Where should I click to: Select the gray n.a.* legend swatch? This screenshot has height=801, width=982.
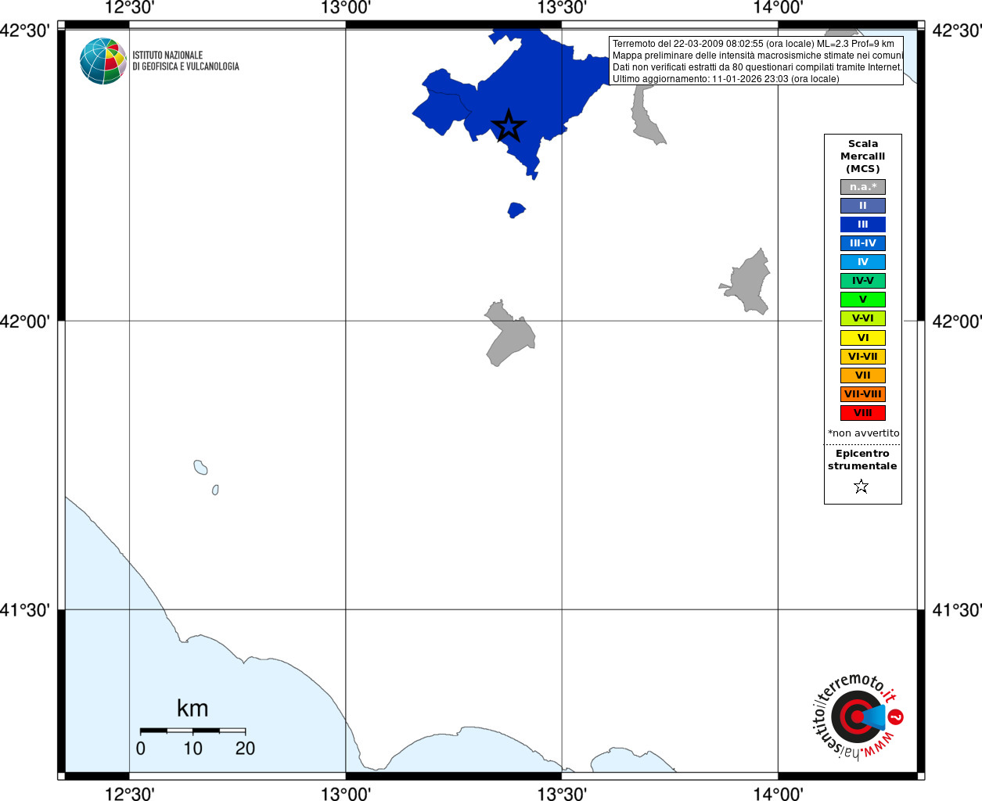[x=863, y=187]
